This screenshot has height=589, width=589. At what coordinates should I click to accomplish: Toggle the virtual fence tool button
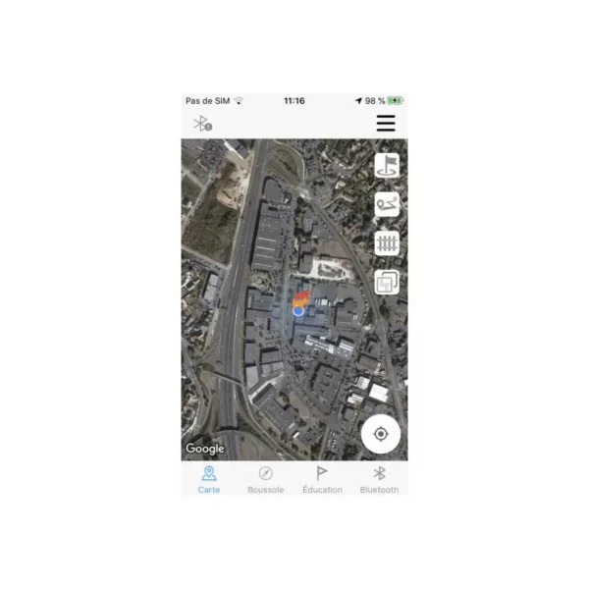(387, 243)
